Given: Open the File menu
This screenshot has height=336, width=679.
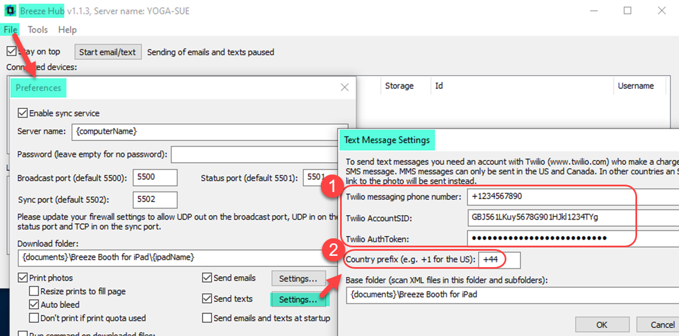Looking at the screenshot, I should [x=10, y=30].
